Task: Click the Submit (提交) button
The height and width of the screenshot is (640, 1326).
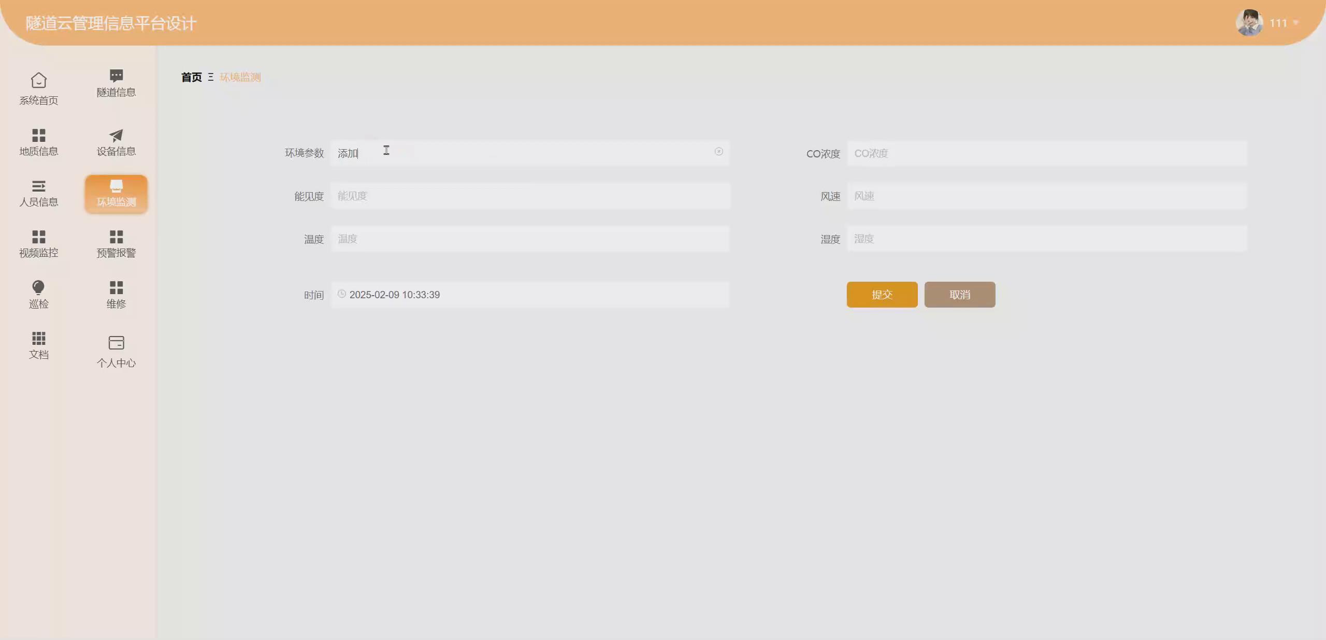Action: click(x=882, y=295)
